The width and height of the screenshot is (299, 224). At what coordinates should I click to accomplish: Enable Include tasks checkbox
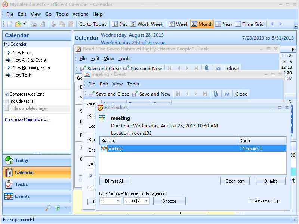point(6,101)
